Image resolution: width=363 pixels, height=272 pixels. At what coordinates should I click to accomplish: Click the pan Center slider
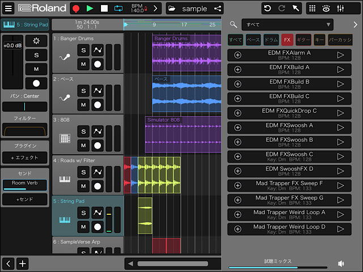pos(25,107)
